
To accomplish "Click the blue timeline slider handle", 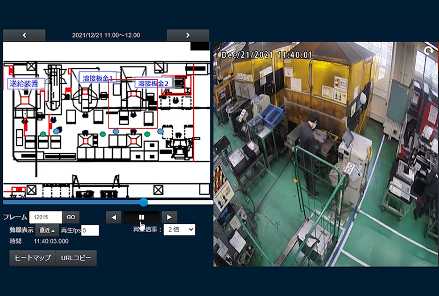I will pos(143,202).
